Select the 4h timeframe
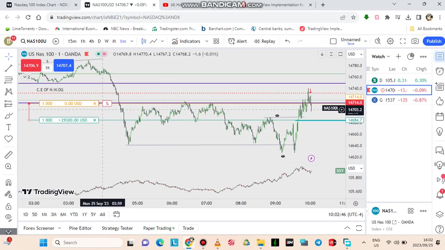This screenshot has height=250, width=445. 91,41
